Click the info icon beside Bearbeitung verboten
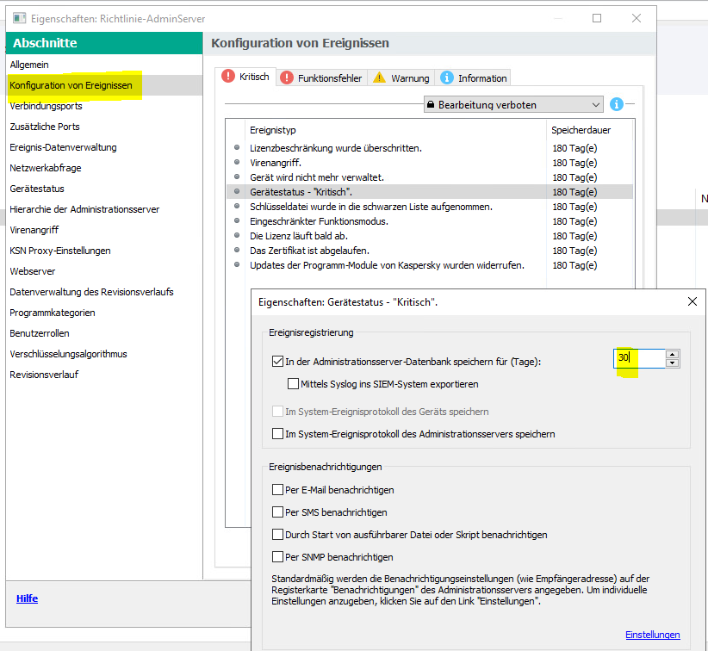The width and height of the screenshot is (708, 651). tap(617, 104)
